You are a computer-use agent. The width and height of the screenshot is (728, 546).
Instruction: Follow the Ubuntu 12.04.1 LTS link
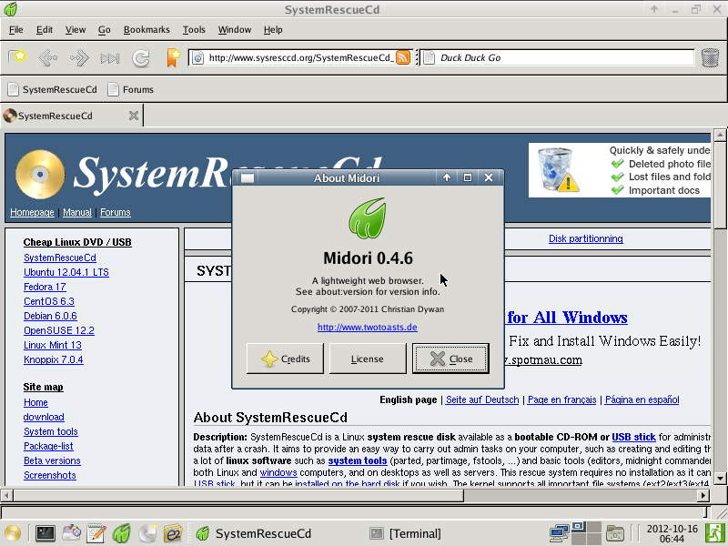(66, 272)
